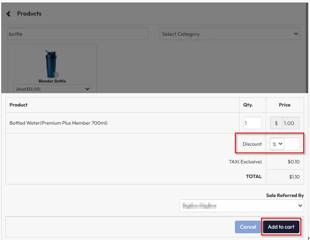Click the discount amount input box
The height and width of the screenshot is (240, 310).
[292, 144]
